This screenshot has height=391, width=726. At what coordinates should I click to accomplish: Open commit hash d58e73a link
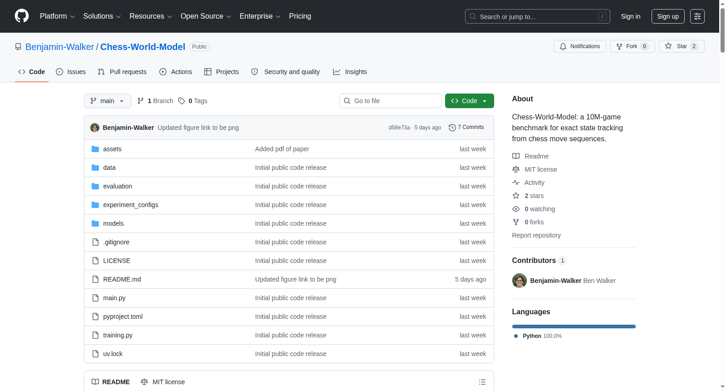[x=399, y=128]
